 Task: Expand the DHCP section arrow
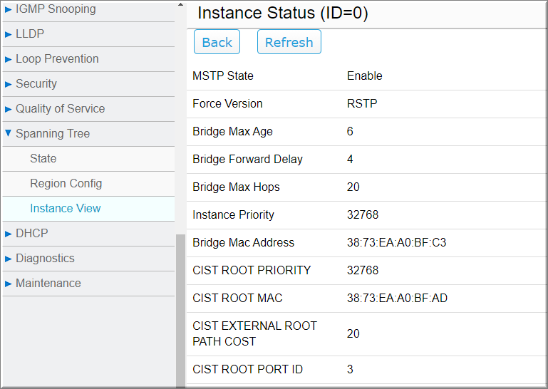click(x=8, y=234)
